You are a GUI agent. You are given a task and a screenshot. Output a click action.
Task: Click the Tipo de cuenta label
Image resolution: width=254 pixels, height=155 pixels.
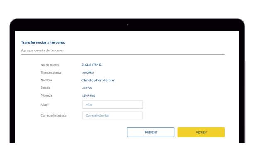click(51, 73)
